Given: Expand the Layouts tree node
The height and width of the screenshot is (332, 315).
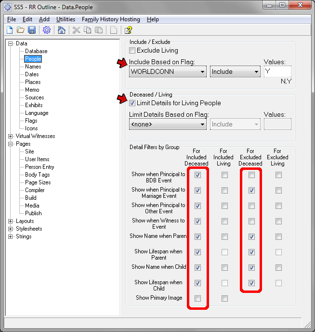Looking at the screenshot, I should 11,221.
